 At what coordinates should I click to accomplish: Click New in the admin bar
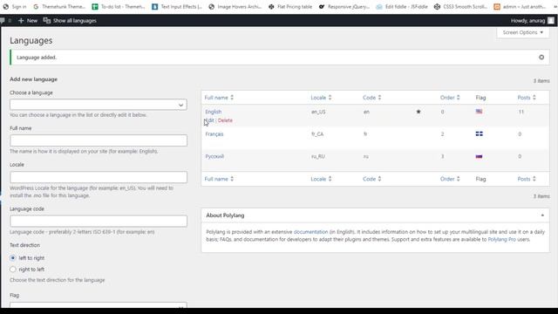click(x=28, y=21)
